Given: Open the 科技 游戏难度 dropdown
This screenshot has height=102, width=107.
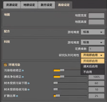Looking at the screenshot, I should pos(93,42).
